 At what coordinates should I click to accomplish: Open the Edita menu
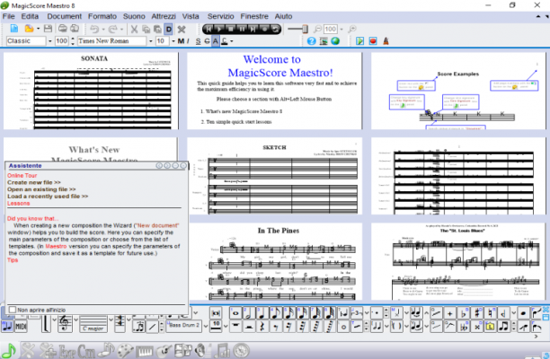(x=30, y=16)
